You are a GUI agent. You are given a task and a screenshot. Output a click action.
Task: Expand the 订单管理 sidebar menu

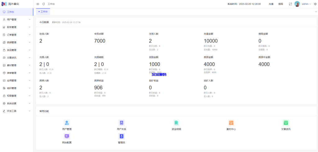point(16,35)
